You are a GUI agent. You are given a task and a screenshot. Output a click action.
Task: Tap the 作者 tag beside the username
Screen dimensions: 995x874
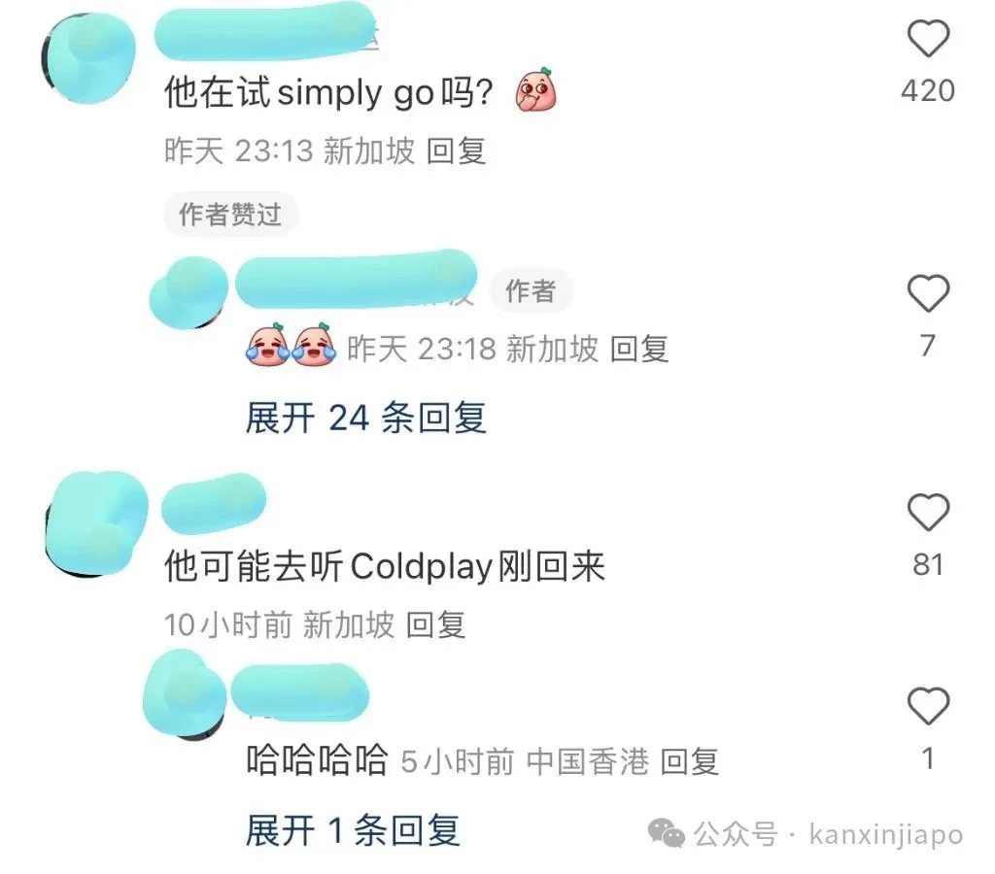pyautogui.click(x=531, y=291)
